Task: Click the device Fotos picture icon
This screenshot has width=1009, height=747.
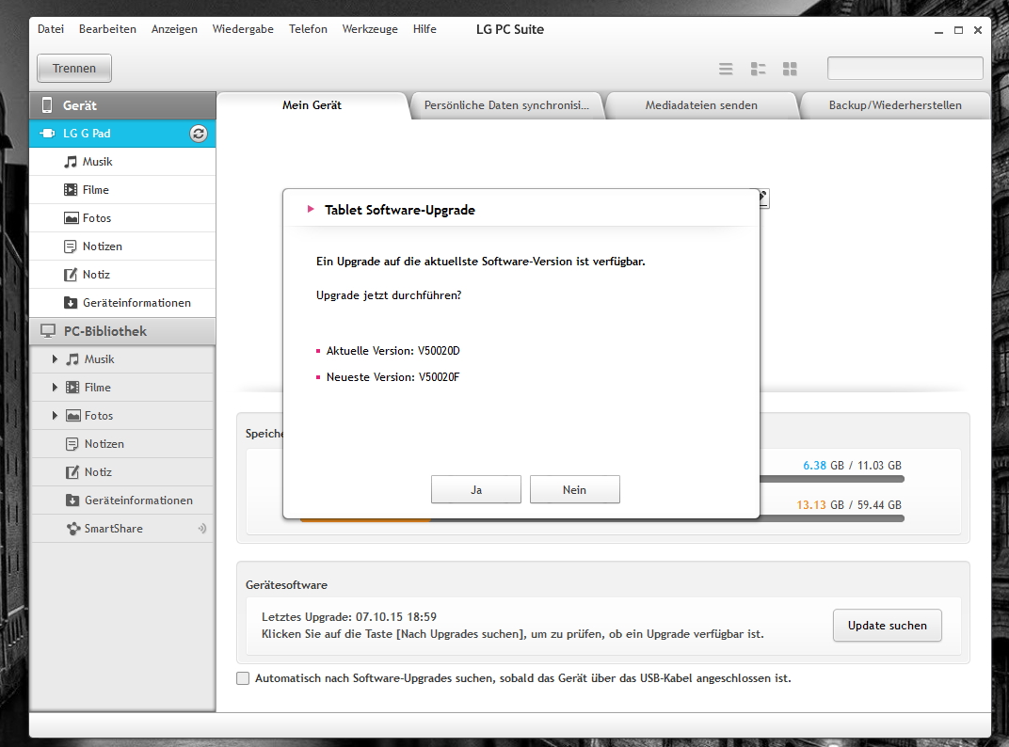Action: click(71, 218)
